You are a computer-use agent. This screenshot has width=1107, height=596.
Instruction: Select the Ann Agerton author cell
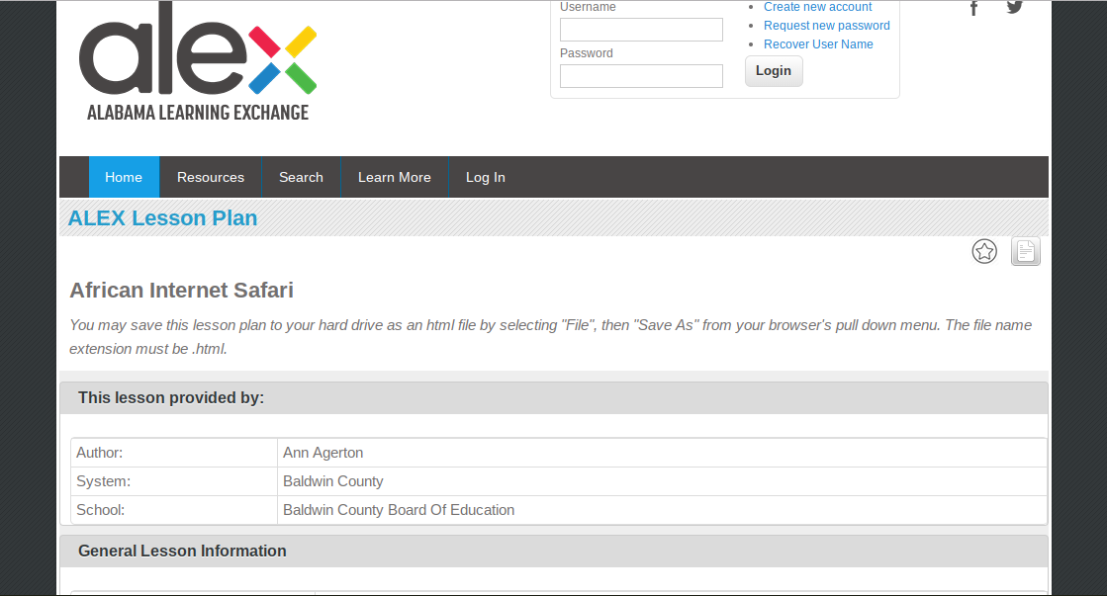coord(323,453)
